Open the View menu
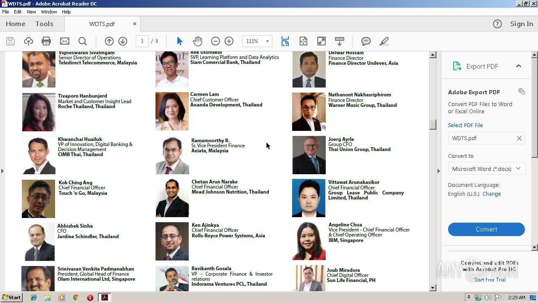 point(32,12)
